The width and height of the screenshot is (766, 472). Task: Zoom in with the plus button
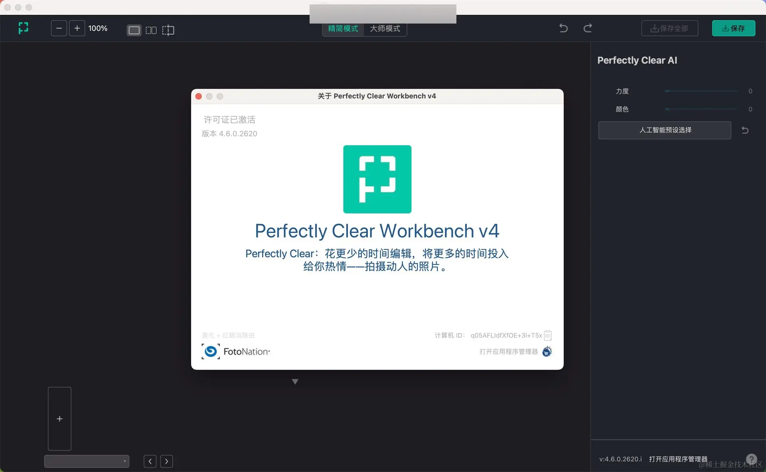click(x=77, y=28)
